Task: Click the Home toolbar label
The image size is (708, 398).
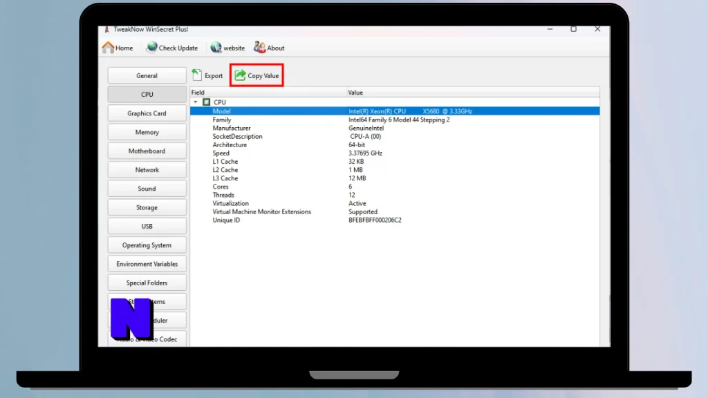Action: point(124,48)
